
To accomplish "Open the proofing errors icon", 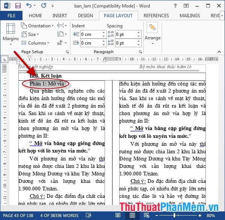I will click(x=88, y=215).
